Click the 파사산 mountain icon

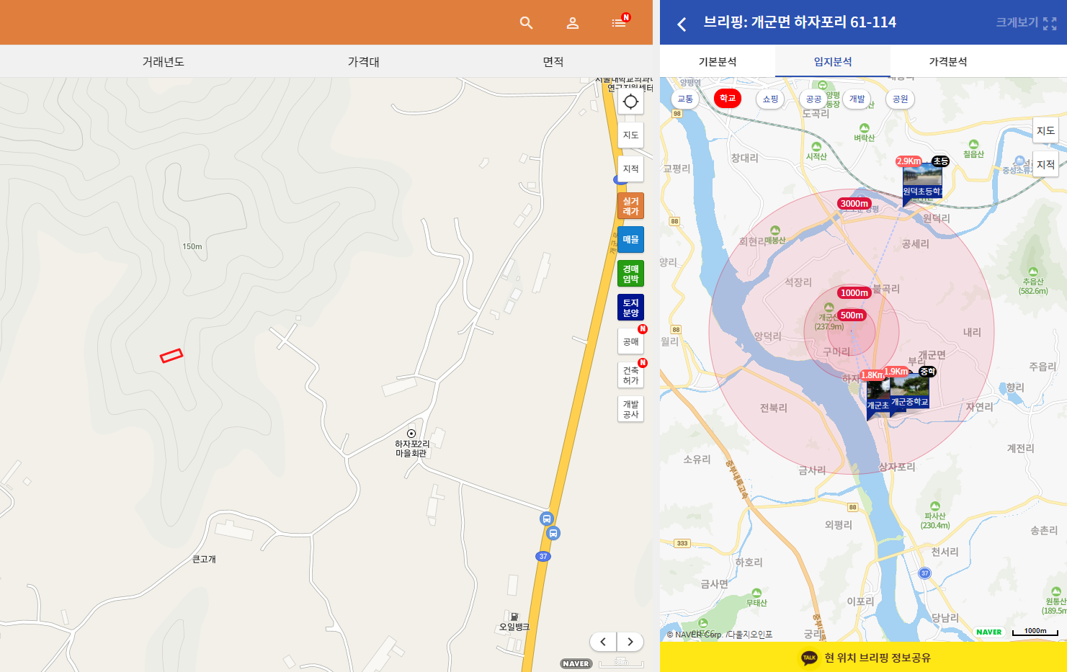[935, 506]
